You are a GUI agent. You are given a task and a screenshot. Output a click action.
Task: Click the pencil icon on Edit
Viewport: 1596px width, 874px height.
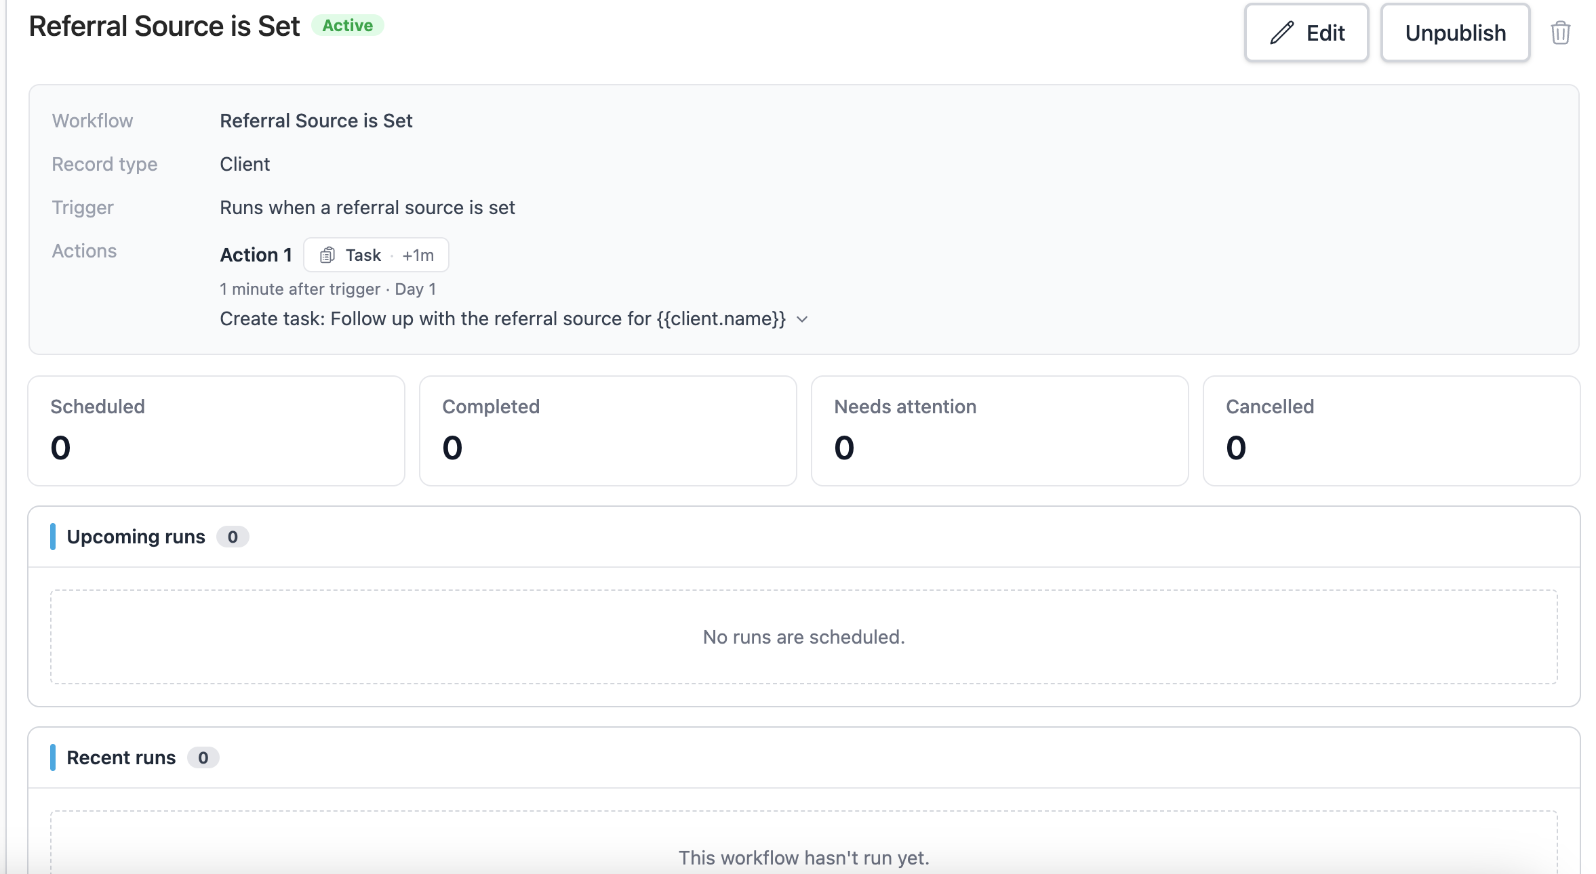click(x=1281, y=33)
